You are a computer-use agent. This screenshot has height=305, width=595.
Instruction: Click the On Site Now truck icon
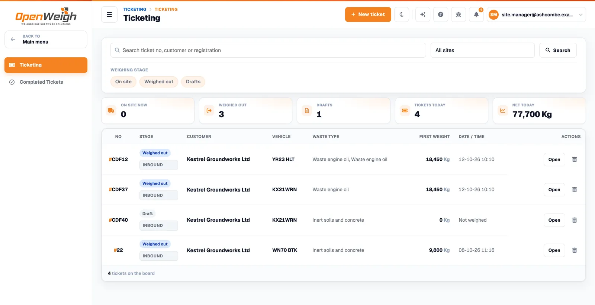(x=111, y=110)
